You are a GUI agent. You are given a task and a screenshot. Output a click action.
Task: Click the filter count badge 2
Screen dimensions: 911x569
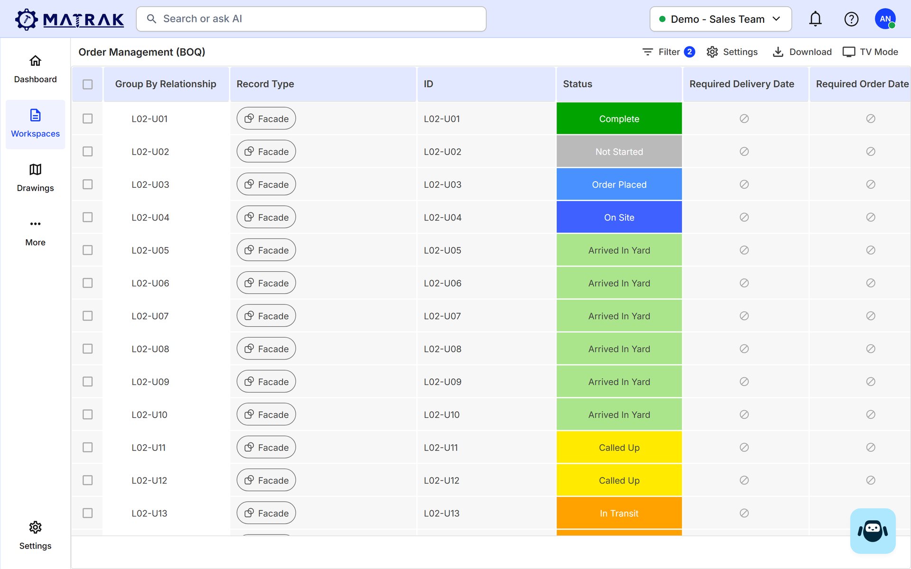click(x=689, y=52)
